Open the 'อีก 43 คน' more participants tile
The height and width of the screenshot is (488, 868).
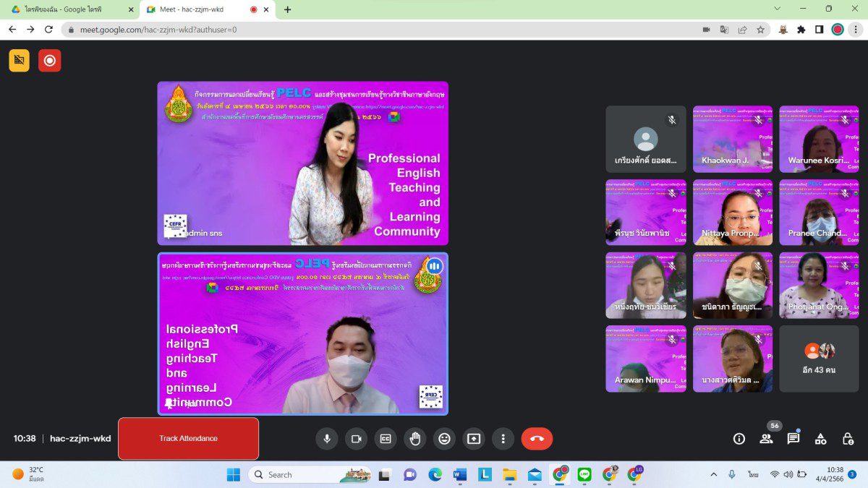[x=819, y=359]
